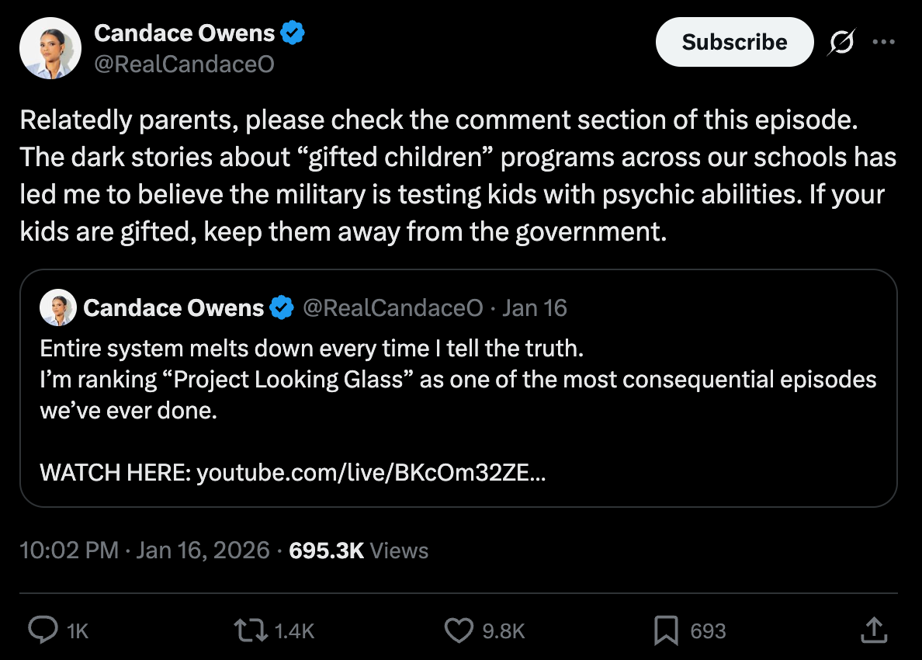
Task: Open Candace Owens' profile picture
Action: 50,48
